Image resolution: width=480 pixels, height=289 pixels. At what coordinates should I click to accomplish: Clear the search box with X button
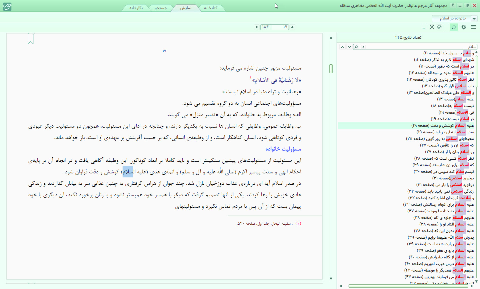coord(363,47)
